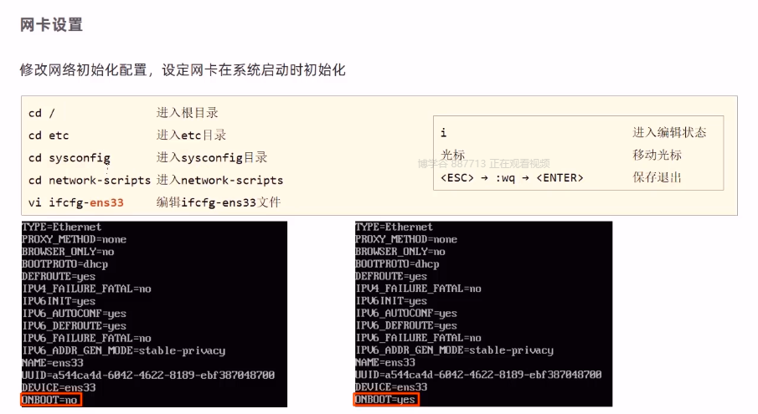
Task: Click the BOOTPROTO=dhcp line in left terminal
Action: (64, 264)
